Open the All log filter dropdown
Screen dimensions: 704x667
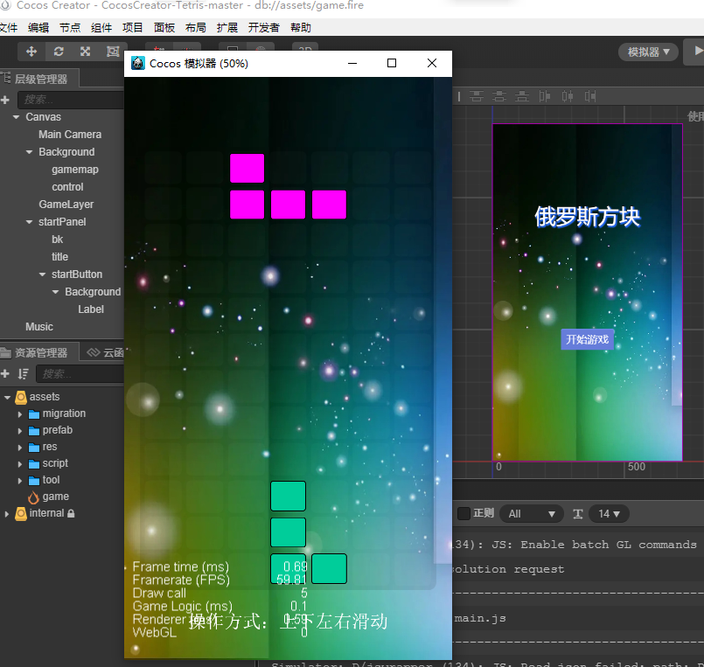click(532, 514)
